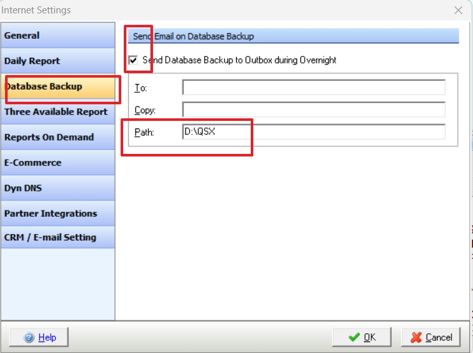
Task: Go to the Reports On Demand tab
Action: coord(58,137)
